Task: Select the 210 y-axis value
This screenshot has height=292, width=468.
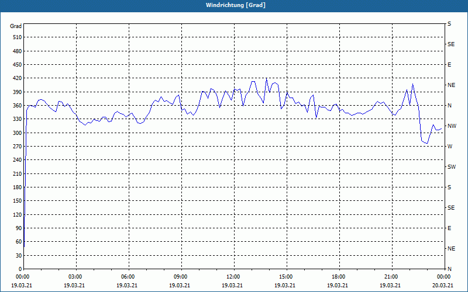Action: coord(18,173)
